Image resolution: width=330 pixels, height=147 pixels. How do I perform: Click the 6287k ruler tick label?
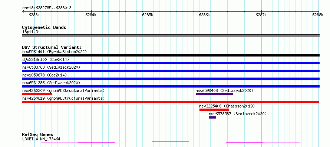pyautogui.click(x=261, y=15)
